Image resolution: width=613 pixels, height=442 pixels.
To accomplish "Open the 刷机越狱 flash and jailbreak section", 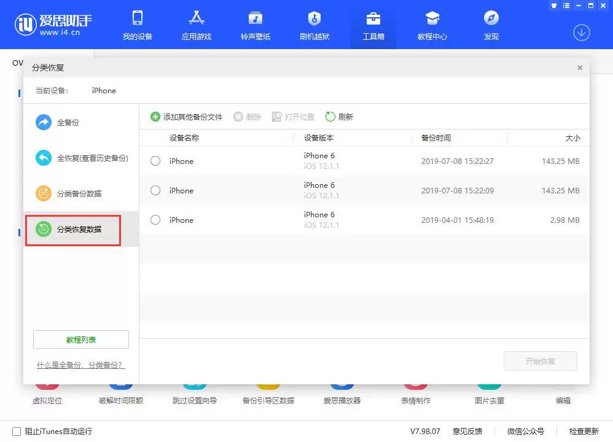I will coord(314,25).
